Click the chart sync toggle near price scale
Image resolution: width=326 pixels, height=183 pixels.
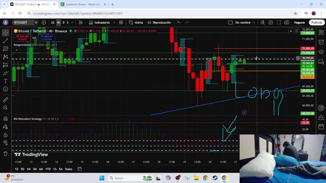297,31
